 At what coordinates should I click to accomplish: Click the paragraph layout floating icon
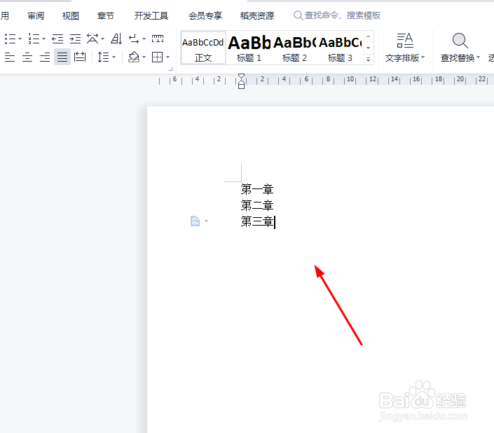click(x=195, y=221)
